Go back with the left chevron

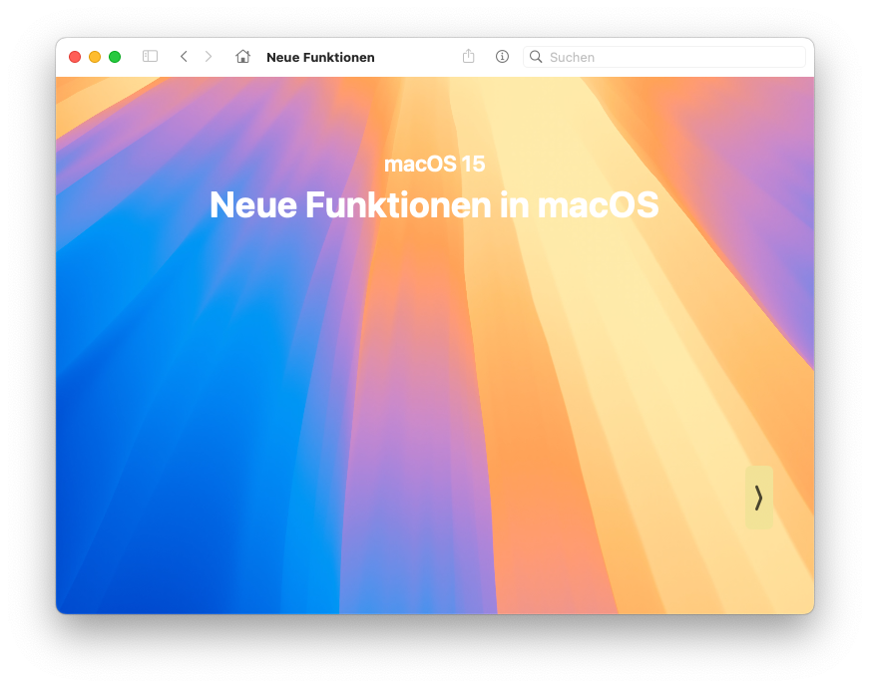click(x=184, y=57)
